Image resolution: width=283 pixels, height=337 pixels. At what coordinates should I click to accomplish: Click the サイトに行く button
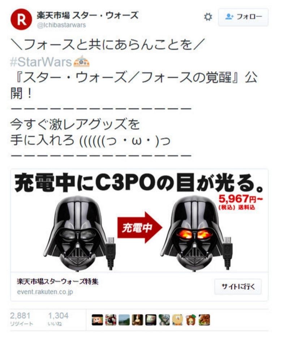238,286
